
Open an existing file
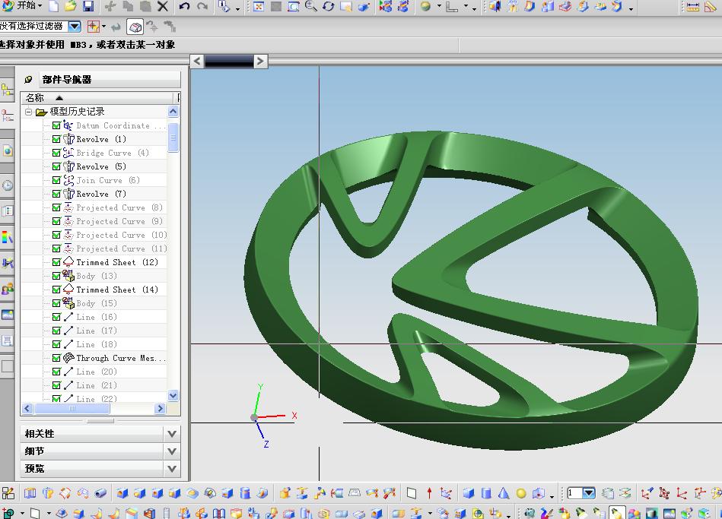[x=71, y=6]
